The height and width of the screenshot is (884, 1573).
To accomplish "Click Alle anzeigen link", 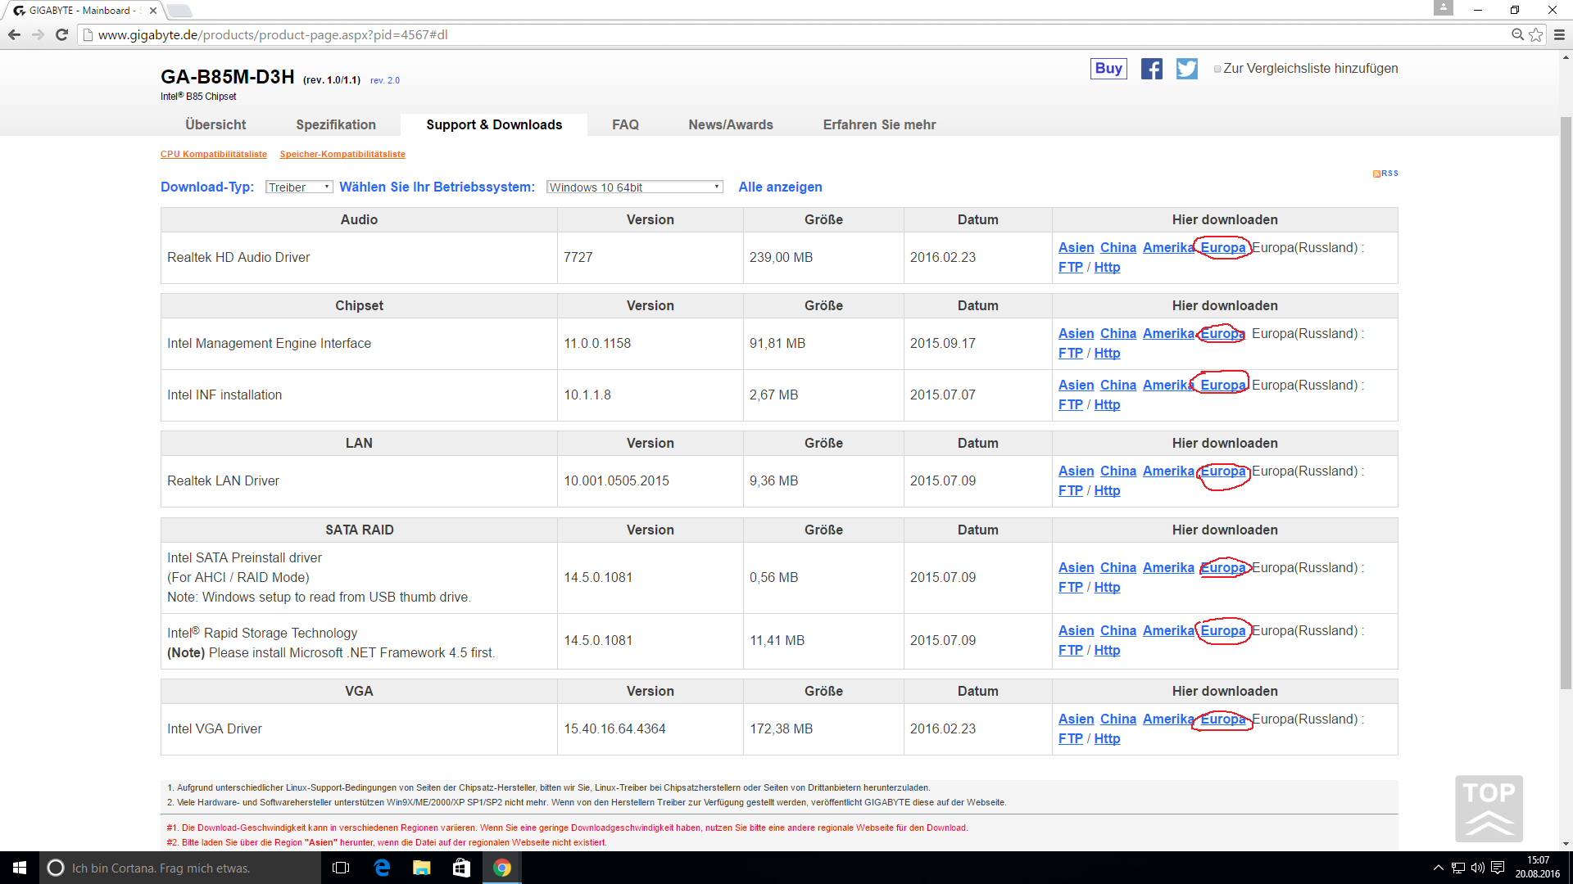I will pos(780,187).
